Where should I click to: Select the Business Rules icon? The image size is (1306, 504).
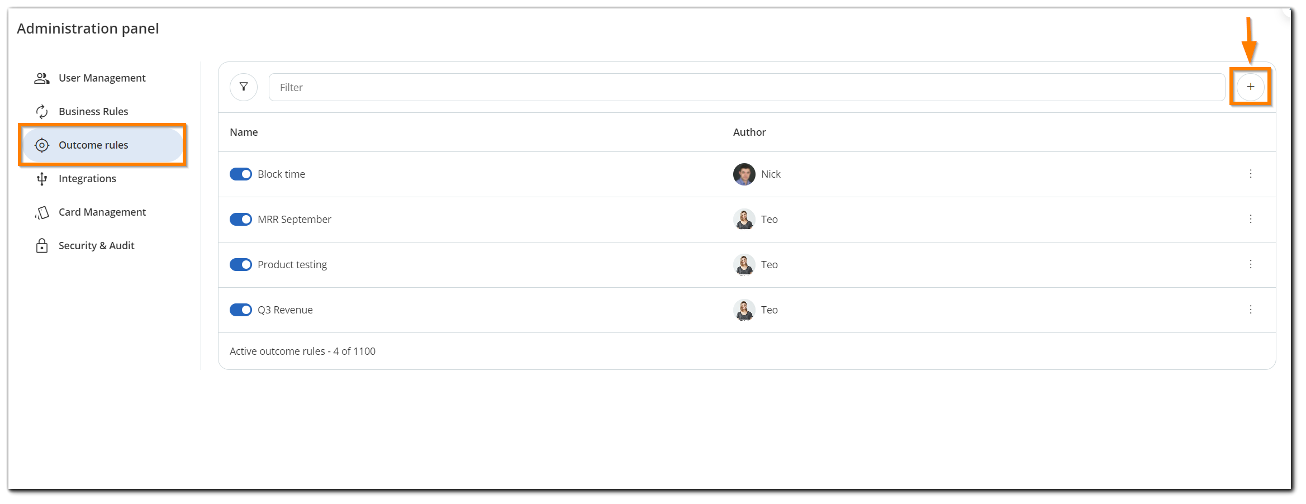(x=42, y=111)
